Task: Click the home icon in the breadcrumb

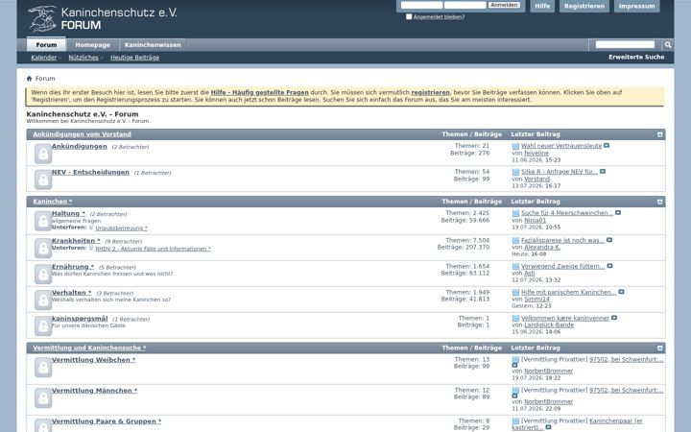Action: tap(29, 79)
